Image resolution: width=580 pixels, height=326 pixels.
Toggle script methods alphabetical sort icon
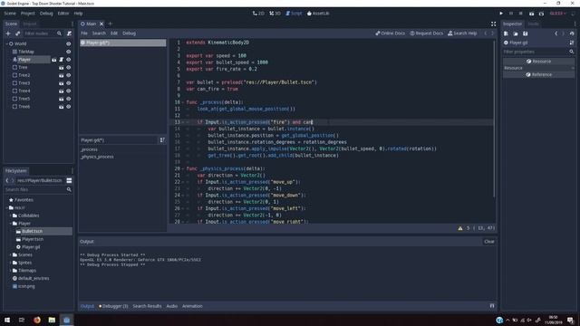click(162, 140)
